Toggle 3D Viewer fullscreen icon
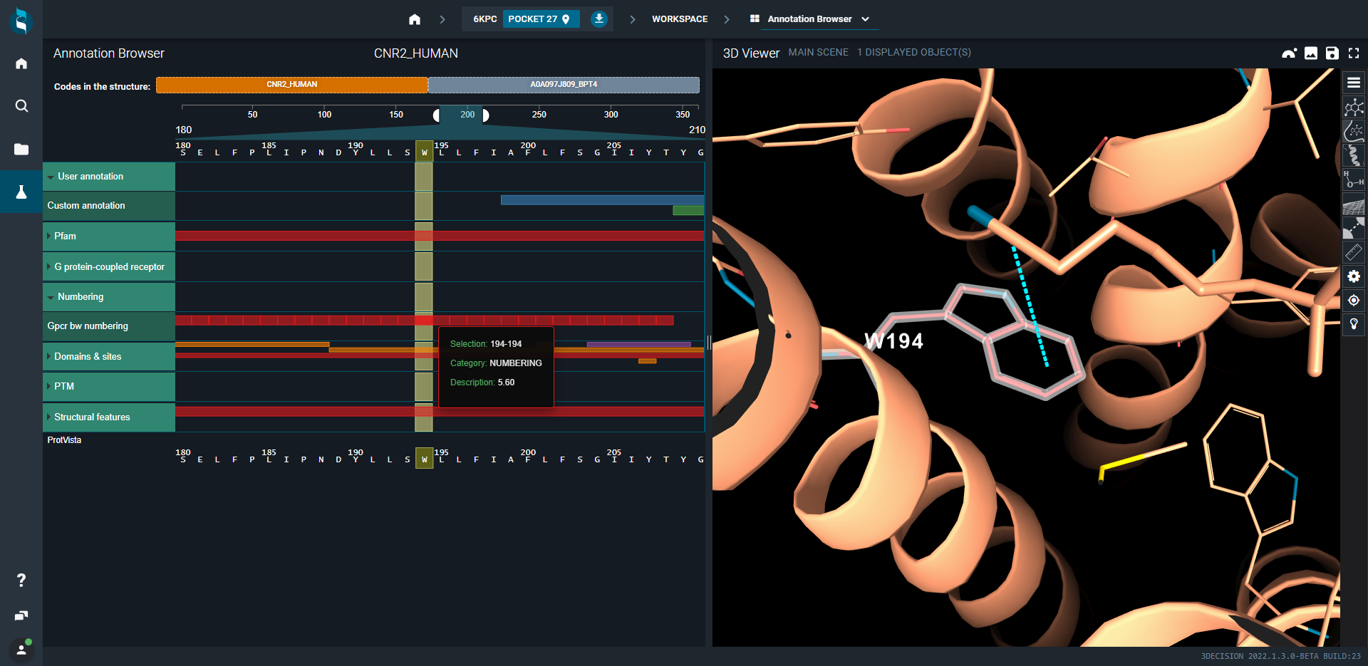This screenshot has height=666, width=1368. [1354, 53]
